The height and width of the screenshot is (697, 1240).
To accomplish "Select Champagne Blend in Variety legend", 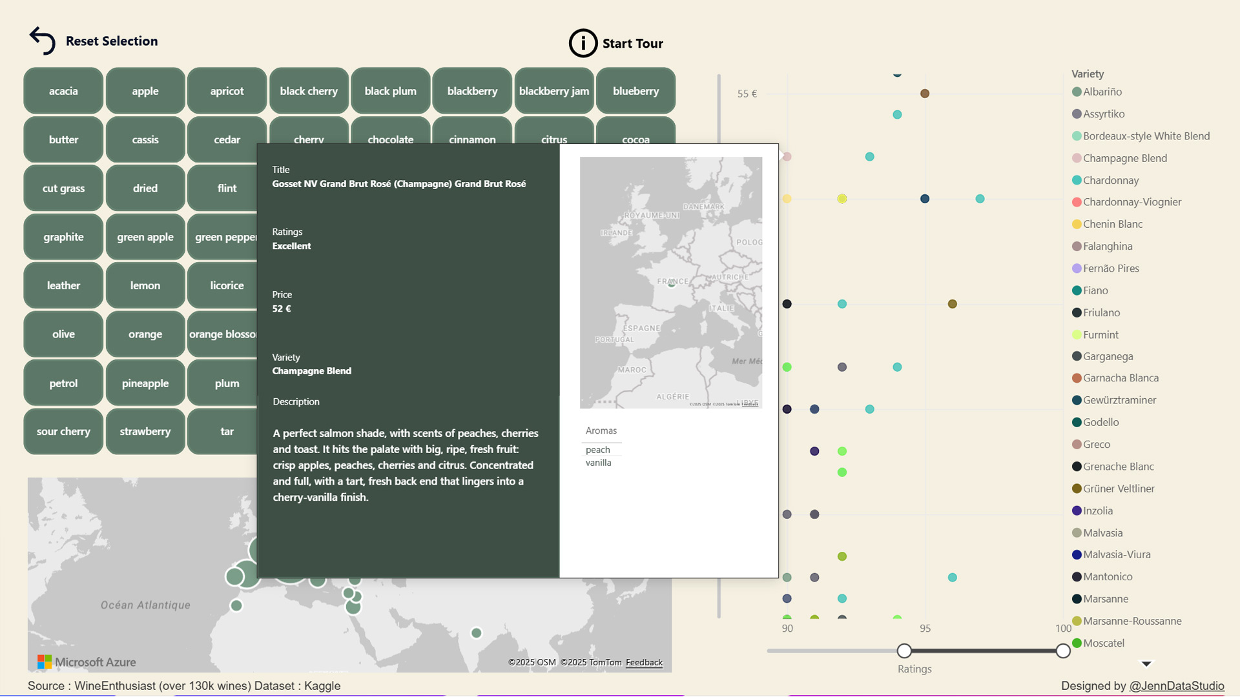I will (x=1119, y=158).
